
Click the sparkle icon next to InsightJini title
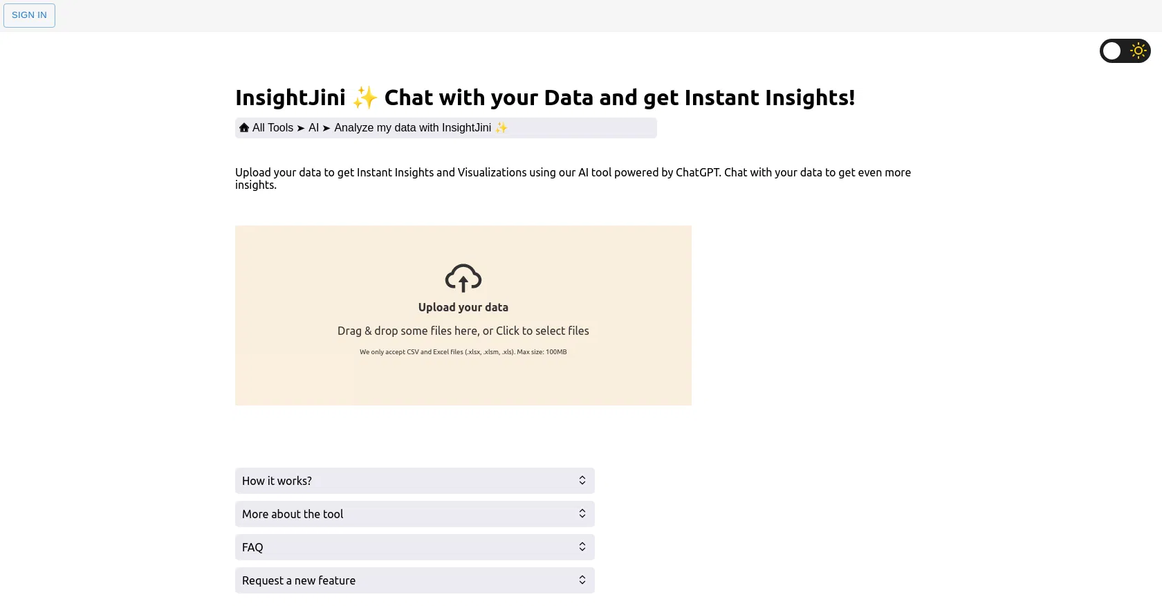tap(365, 97)
